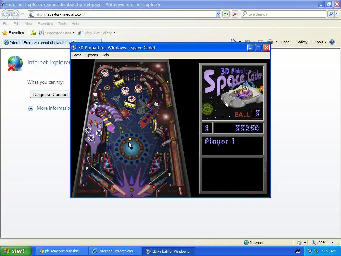Screen dimensions: 341x256
Task: Switch to 3D Pinball taskbar button
Action: coord(169,251)
